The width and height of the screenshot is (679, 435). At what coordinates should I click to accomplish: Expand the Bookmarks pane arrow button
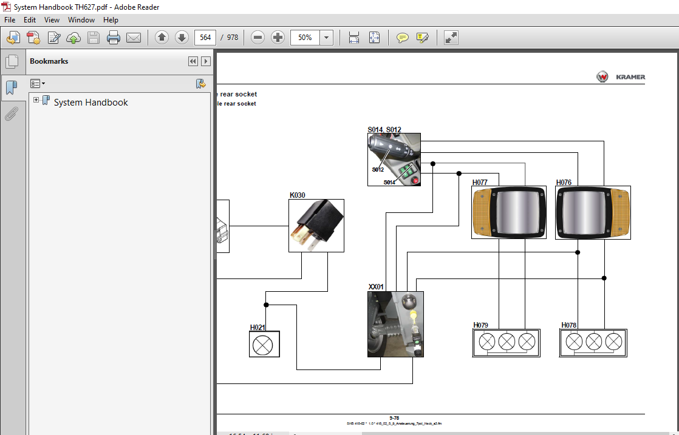click(206, 61)
